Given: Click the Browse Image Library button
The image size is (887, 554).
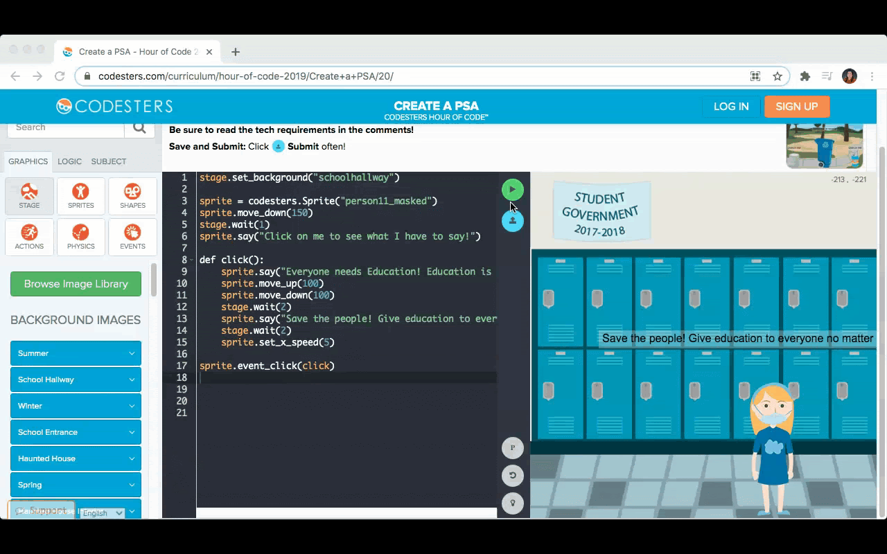Looking at the screenshot, I should tap(76, 284).
